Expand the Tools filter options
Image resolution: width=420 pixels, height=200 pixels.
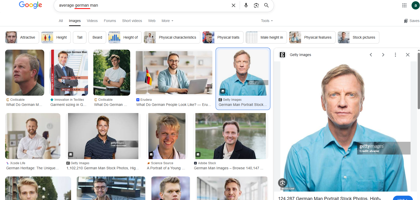click(267, 21)
